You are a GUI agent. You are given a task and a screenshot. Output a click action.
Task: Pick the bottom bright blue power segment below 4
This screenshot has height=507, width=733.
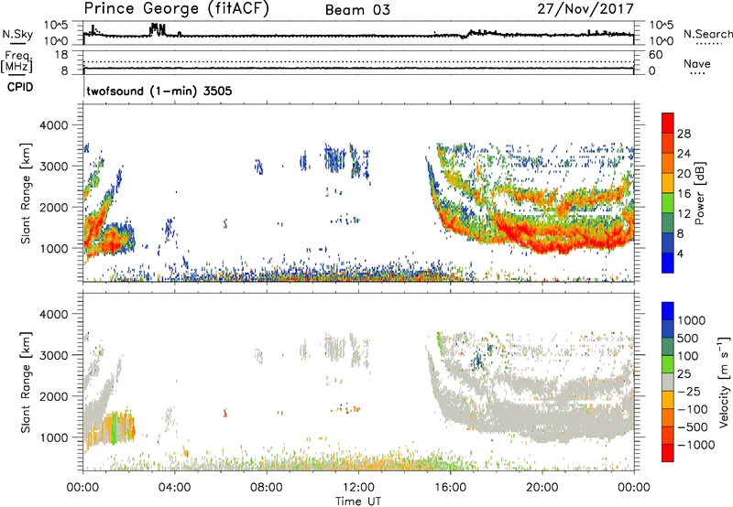click(668, 263)
